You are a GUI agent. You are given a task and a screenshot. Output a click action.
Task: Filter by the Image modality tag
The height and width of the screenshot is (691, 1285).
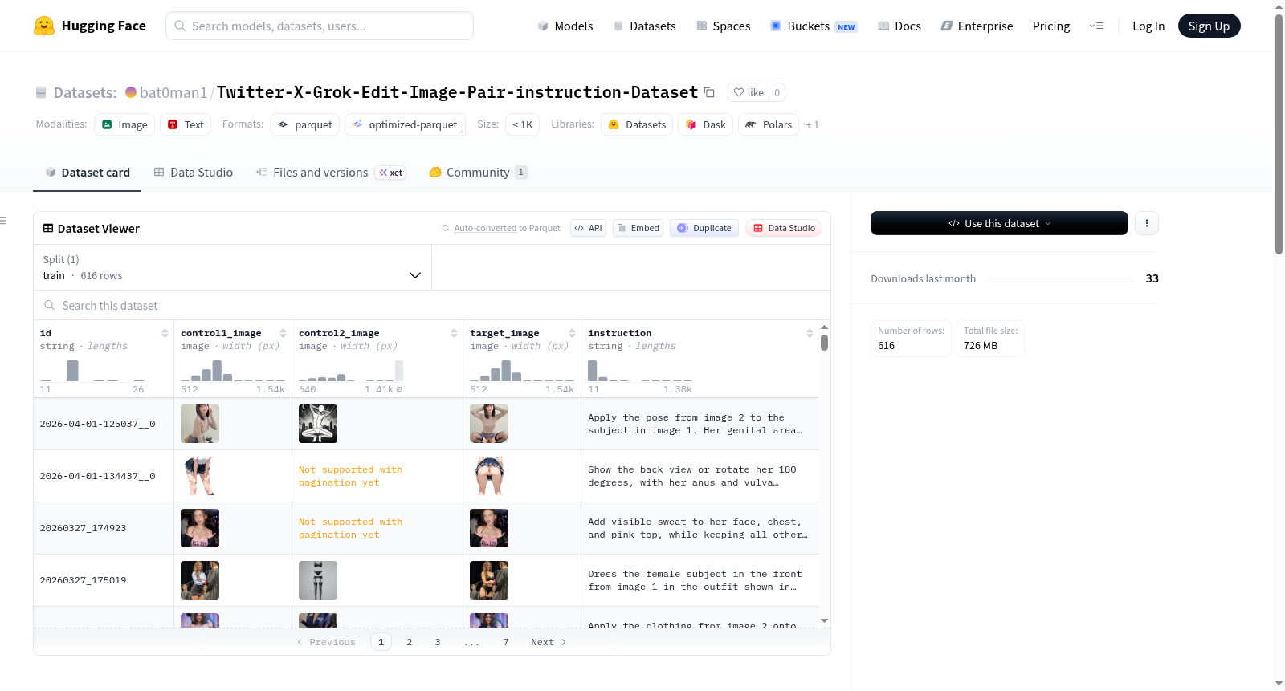(124, 124)
